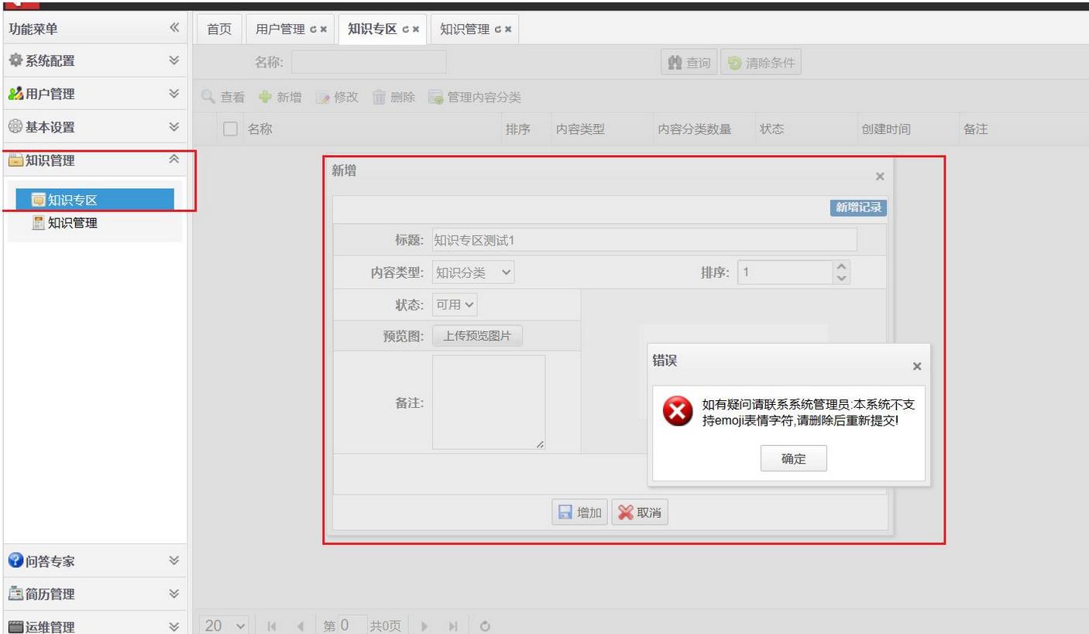Click the 系统配置 gear icon
1089x634 pixels.
coord(15,61)
